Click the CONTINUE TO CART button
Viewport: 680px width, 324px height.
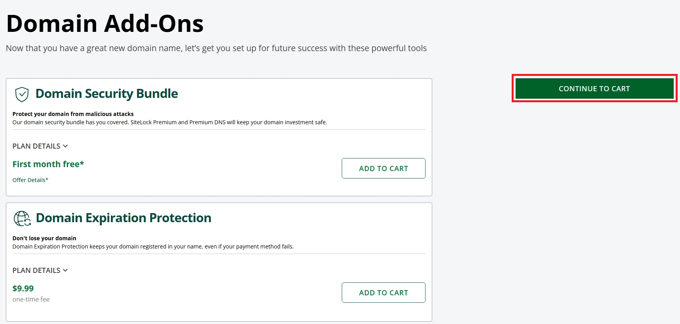click(x=594, y=88)
